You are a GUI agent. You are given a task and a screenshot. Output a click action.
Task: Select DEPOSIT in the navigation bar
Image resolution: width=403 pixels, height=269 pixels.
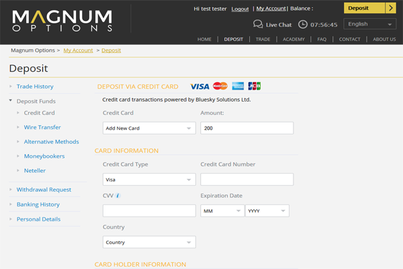(x=233, y=39)
